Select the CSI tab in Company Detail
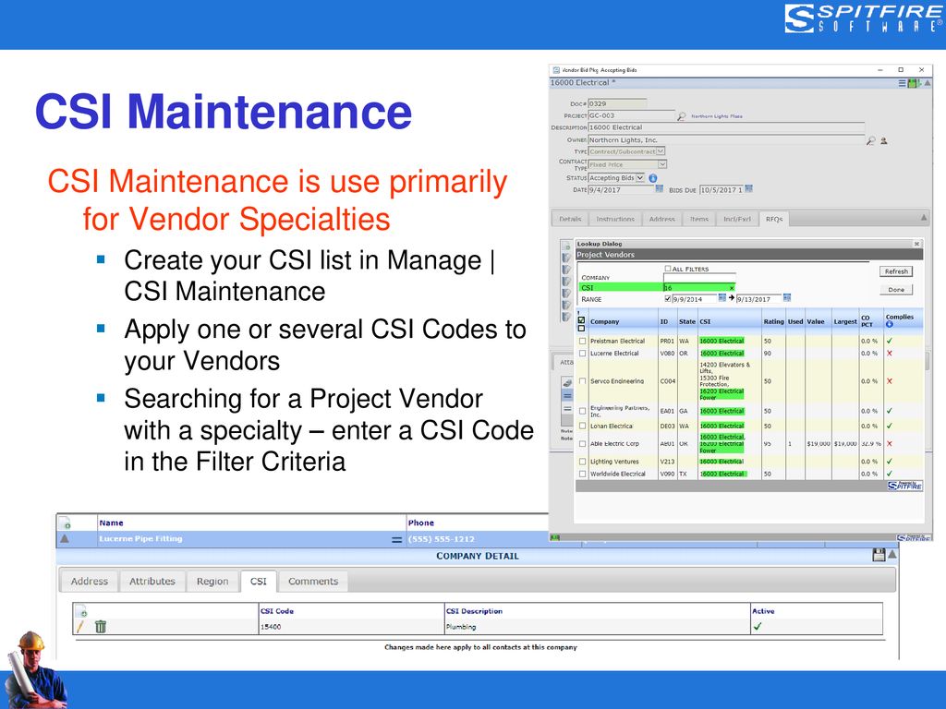946x709 pixels. coord(259,582)
